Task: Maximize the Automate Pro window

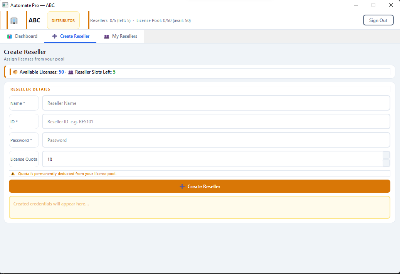Action: coord(373,5)
